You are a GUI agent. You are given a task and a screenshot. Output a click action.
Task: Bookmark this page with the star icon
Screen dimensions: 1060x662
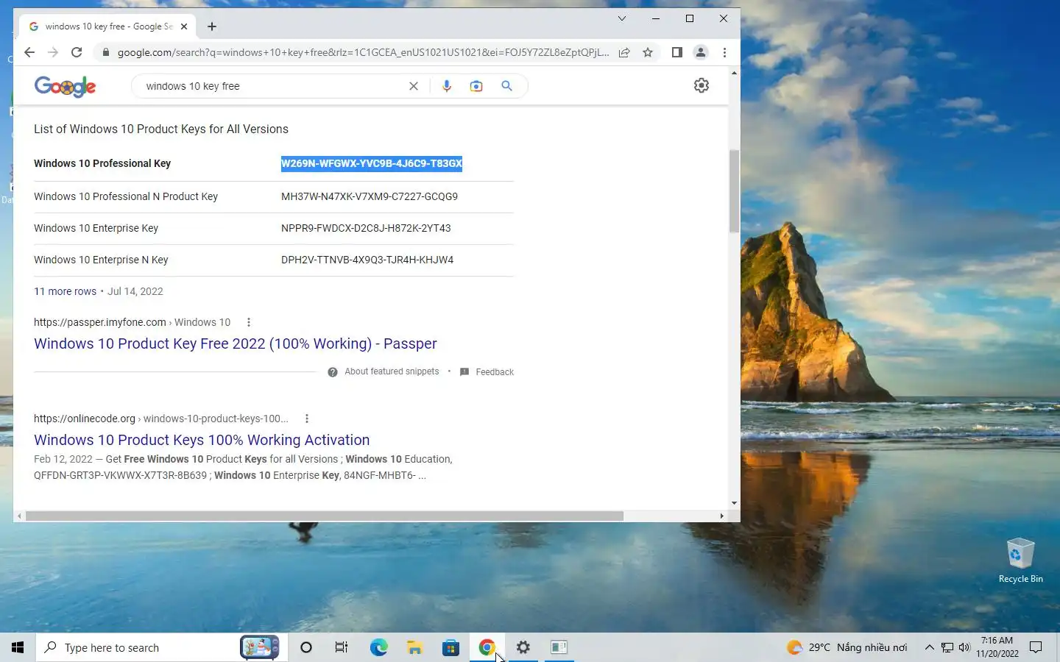tap(648, 52)
